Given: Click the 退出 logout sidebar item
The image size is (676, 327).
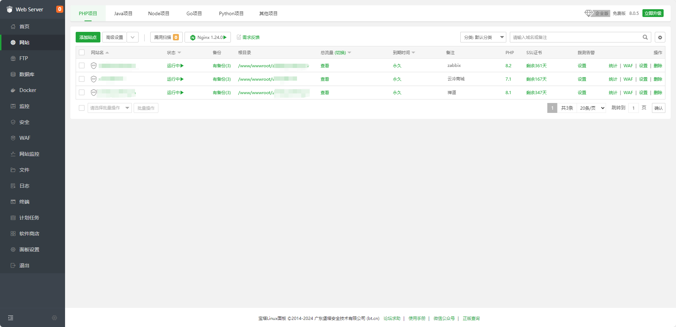Looking at the screenshot, I should [33, 265].
